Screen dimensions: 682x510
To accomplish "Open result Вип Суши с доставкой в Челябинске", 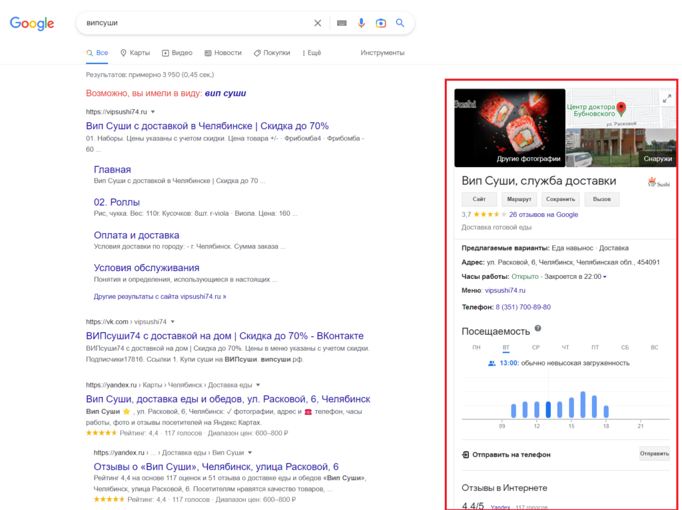I will [x=207, y=126].
